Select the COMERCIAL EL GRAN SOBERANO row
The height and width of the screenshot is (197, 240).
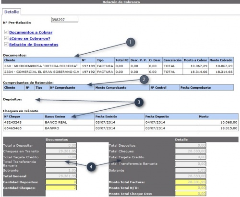[x=118, y=72]
